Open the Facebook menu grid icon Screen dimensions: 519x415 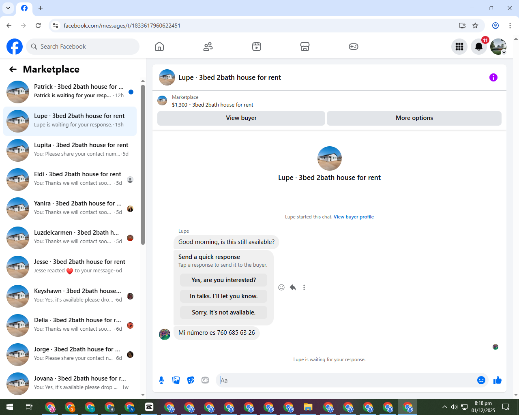(459, 47)
